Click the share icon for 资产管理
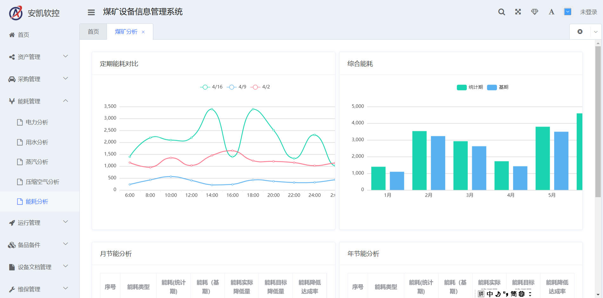Screen dimensions: 603x298 click(12, 57)
